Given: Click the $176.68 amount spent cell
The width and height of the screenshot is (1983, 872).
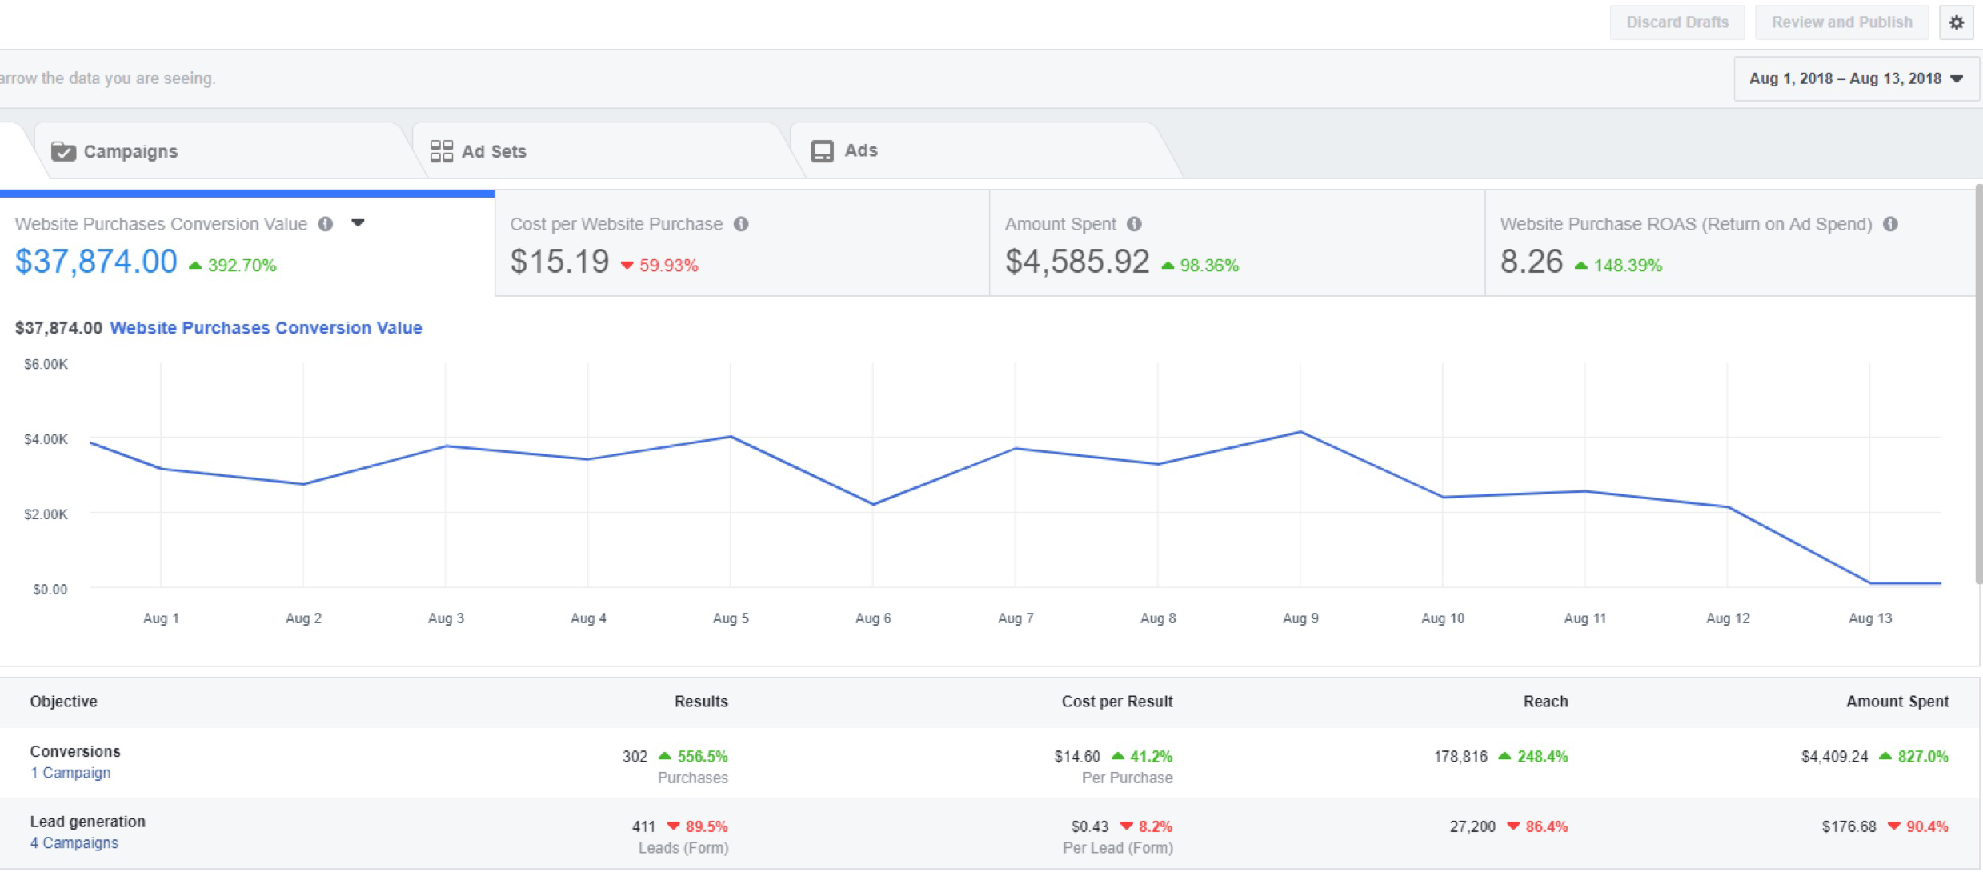Looking at the screenshot, I should coord(1849,826).
